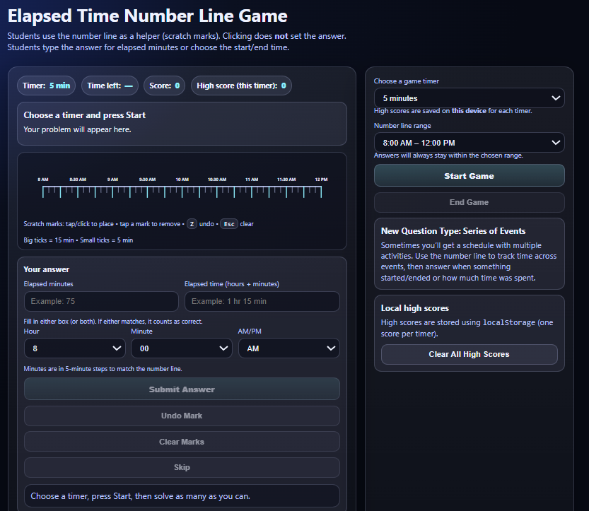The width and height of the screenshot is (589, 511).
Task: Clear all high scores
Action: pyautogui.click(x=469, y=354)
